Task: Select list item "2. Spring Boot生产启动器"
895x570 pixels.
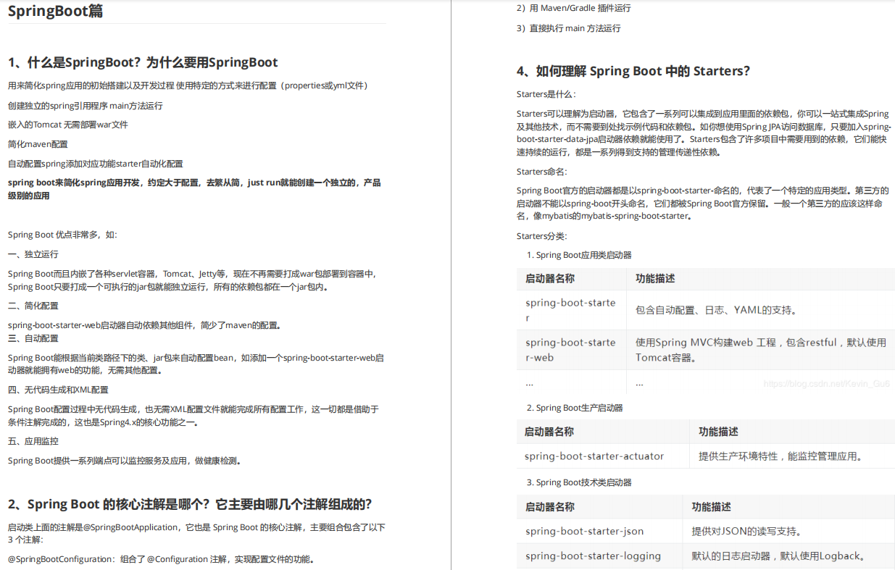Action: pos(575,408)
